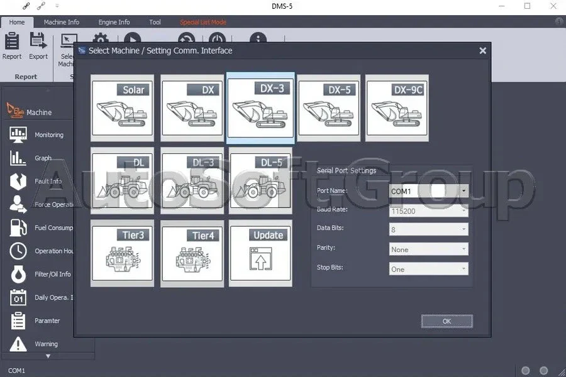Switch to the Machine Info tab
The image size is (566, 377).
(x=61, y=22)
